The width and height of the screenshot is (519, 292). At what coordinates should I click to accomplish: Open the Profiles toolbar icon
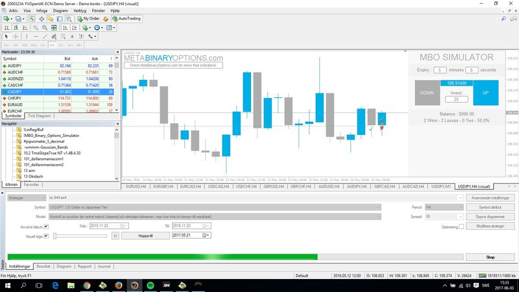19,19
